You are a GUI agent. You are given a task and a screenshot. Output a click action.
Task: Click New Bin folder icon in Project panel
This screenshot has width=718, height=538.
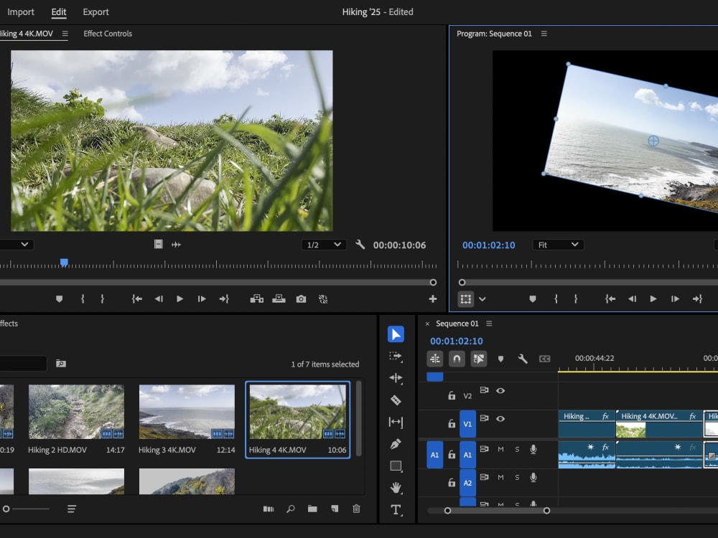tap(312, 509)
